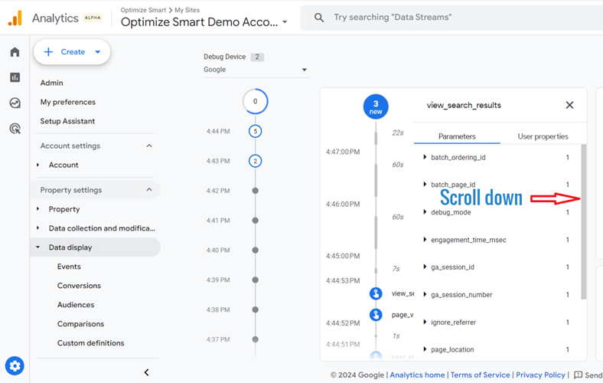Expand the engagement_time_msec parameter

[x=425, y=240]
